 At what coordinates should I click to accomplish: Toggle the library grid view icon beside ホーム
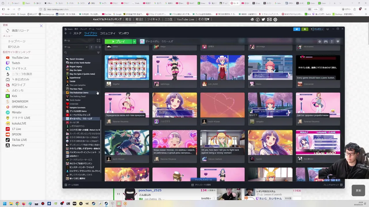(x=98, y=41)
